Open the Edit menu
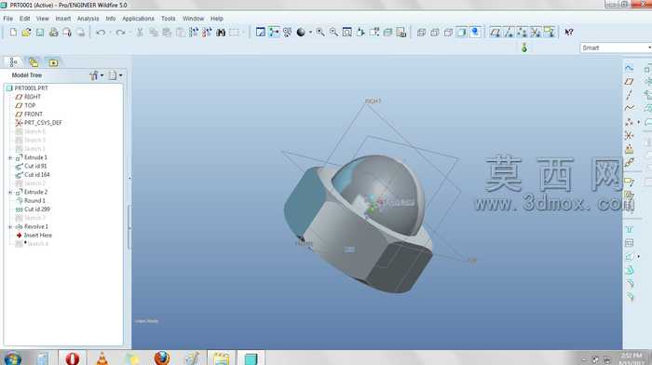The width and height of the screenshot is (652, 365). (x=25, y=19)
